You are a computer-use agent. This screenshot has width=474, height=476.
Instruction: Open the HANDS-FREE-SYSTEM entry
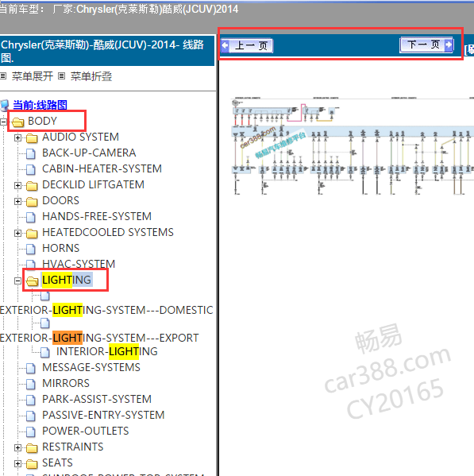coord(97,216)
